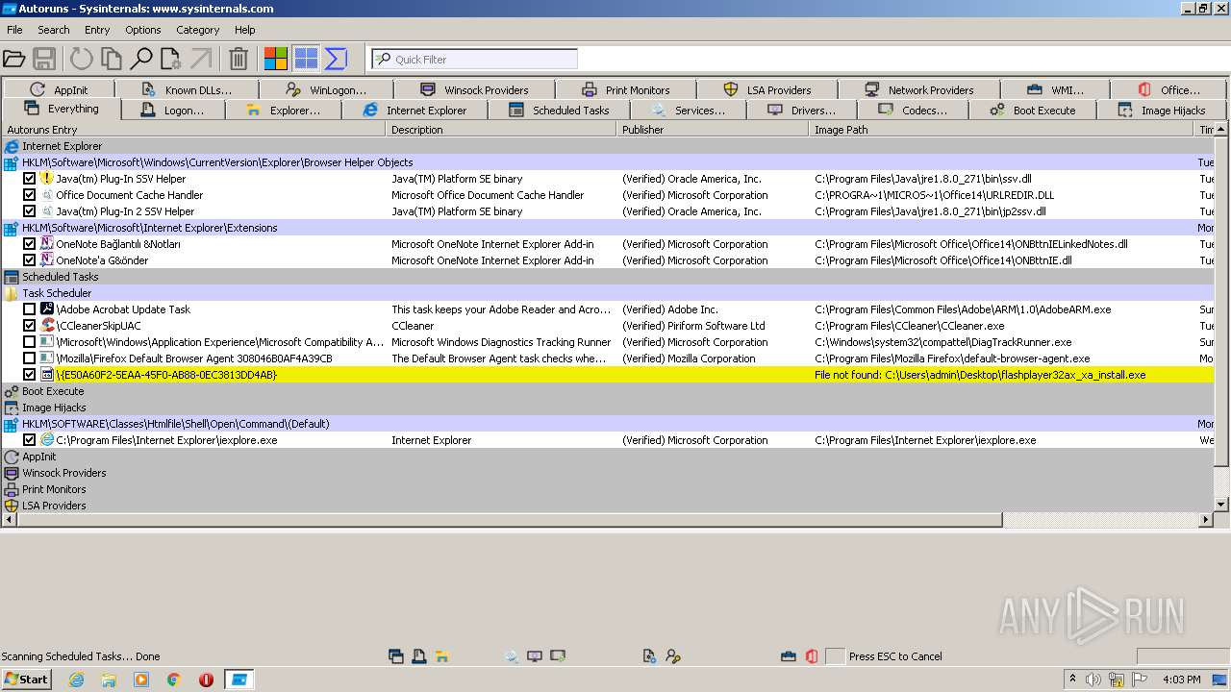The height and width of the screenshot is (692, 1231).
Task: Toggle the Hide Windows entries blue-squares icon
Action: tap(306, 59)
